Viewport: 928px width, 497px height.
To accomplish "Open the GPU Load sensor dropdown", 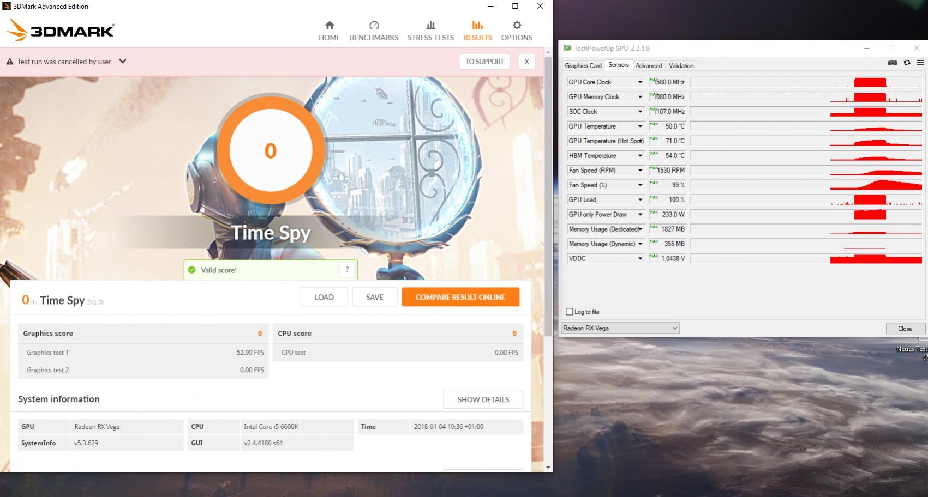I will click(640, 200).
